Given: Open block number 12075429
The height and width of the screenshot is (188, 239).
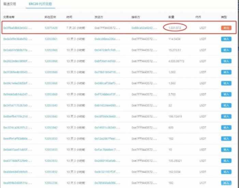Looking at the screenshot, I should click(x=51, y=28).
